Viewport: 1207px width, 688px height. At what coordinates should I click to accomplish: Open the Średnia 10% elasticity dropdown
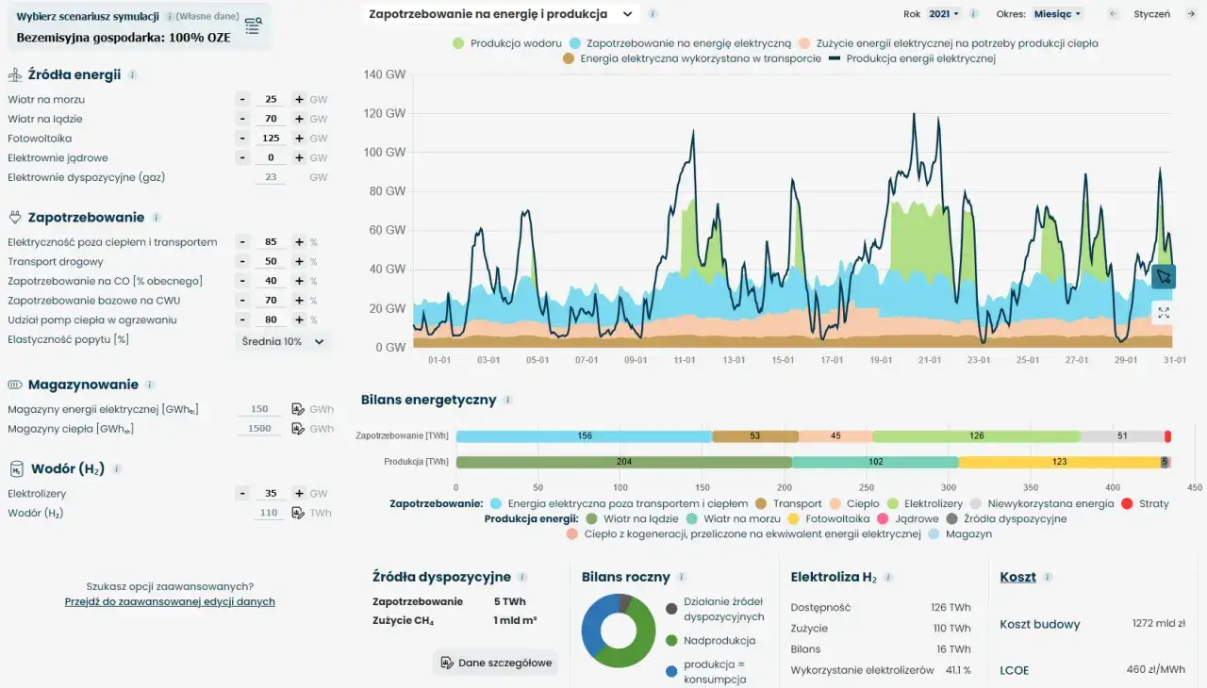(284, 341)
